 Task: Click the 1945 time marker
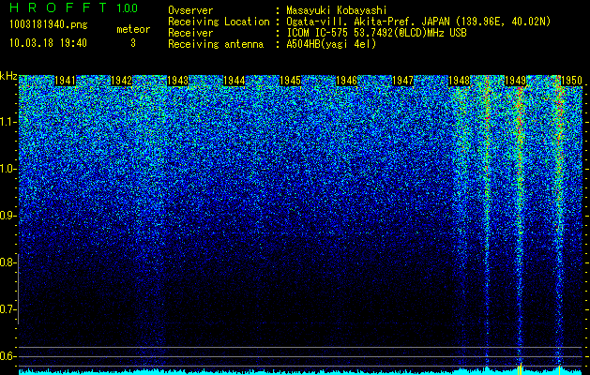[291, 81]
